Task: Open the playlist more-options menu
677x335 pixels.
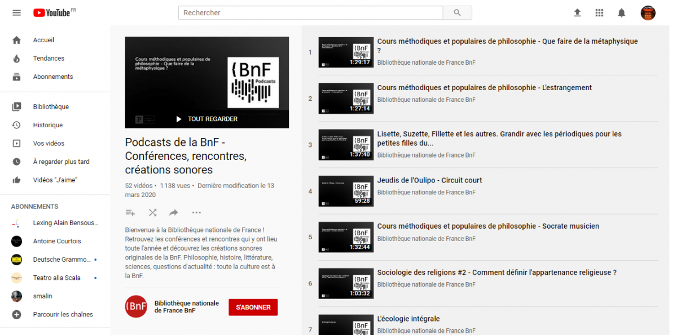Action: [x=196, y=212]
